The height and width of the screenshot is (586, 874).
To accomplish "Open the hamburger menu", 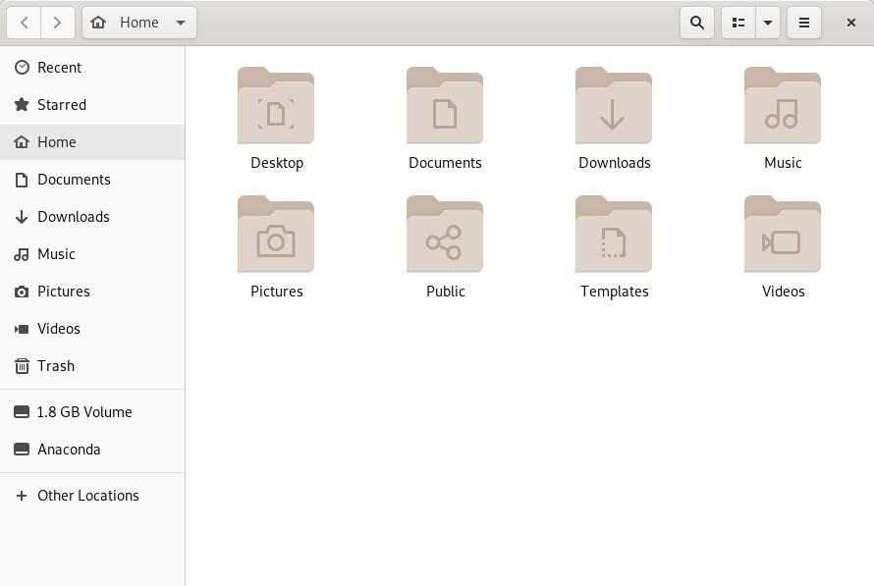I will click(x=804, y=22).
